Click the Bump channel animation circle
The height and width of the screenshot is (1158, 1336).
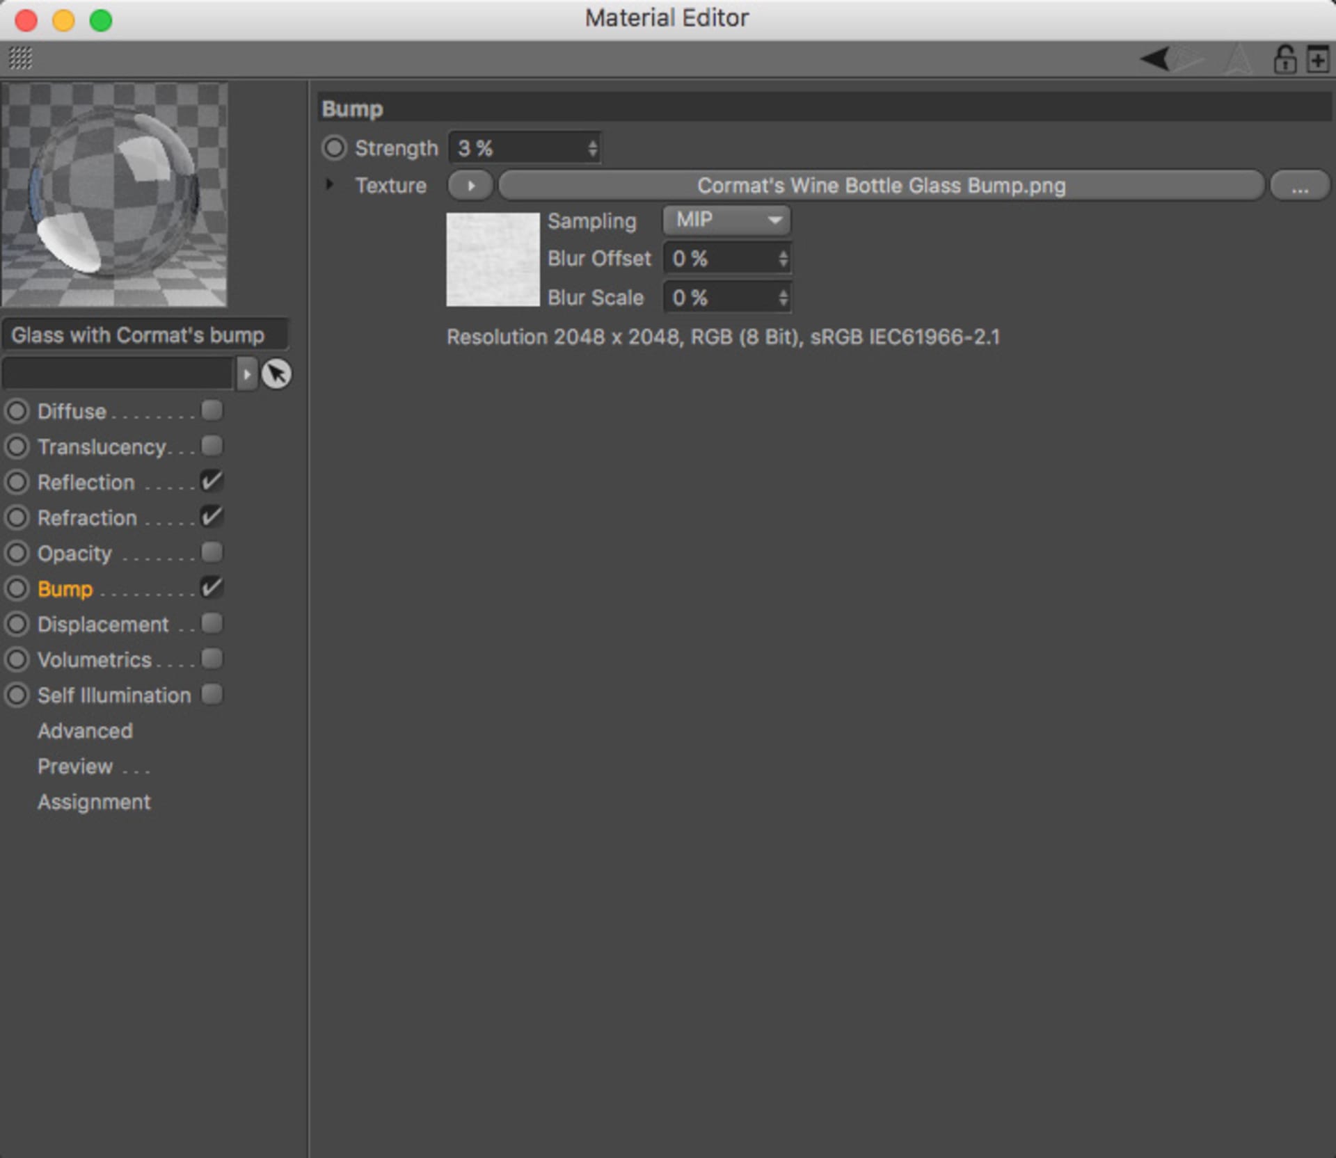point(17,588)
